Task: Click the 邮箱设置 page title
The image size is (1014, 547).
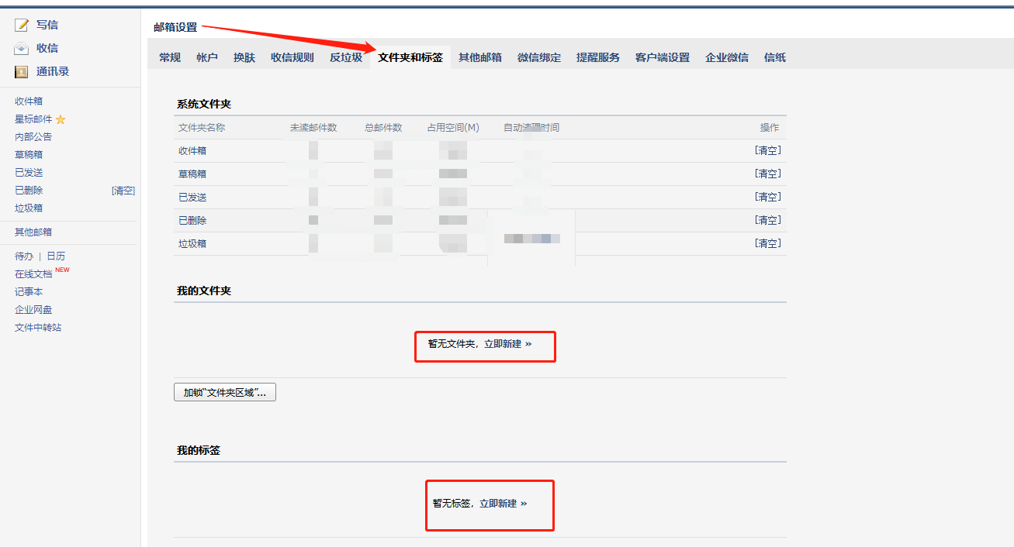Action: click(175, 27)
